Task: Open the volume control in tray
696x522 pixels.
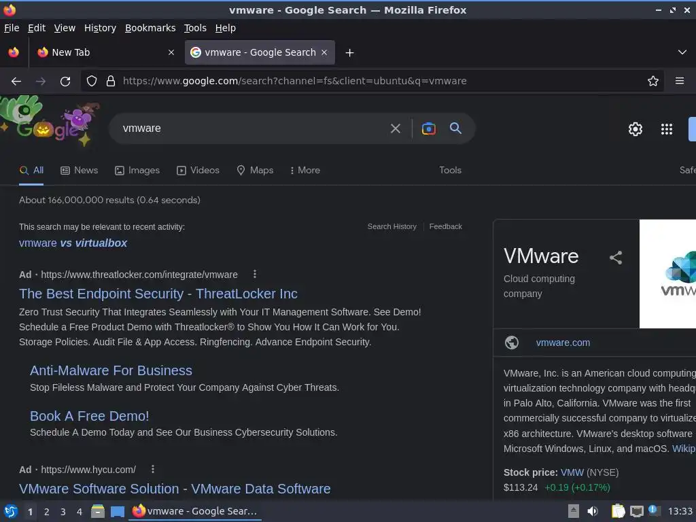Action: 593,511
